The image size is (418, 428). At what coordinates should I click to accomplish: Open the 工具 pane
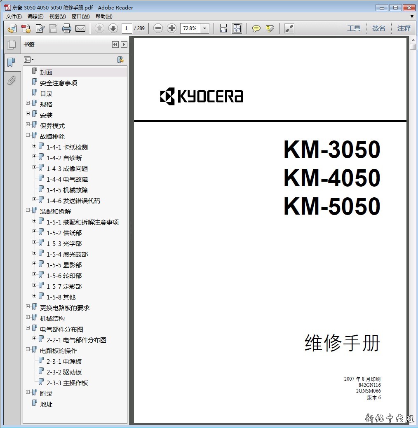pyautogui.click(x=354, y=28)
